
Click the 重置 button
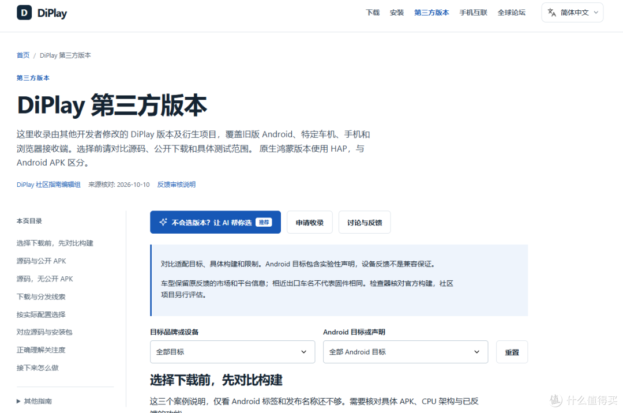click(x=512, y=352)
